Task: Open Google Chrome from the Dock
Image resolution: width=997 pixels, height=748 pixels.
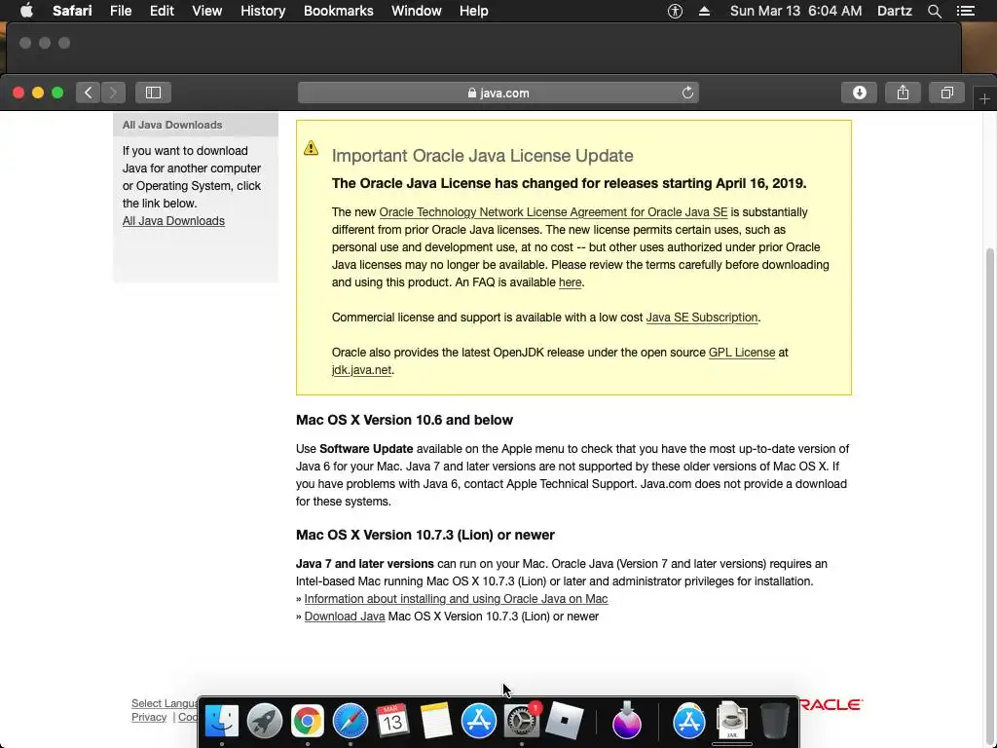Action: coord(307,721)
